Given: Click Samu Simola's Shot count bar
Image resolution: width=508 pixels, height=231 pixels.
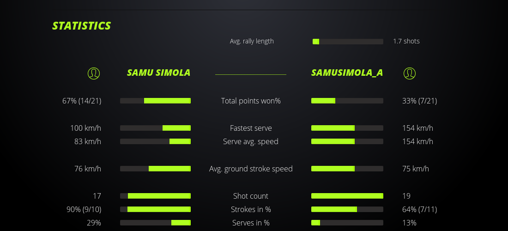Looking at the screenshot, I should point(155,196).
